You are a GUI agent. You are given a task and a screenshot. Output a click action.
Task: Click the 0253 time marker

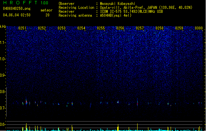click(x=62, y=28)
